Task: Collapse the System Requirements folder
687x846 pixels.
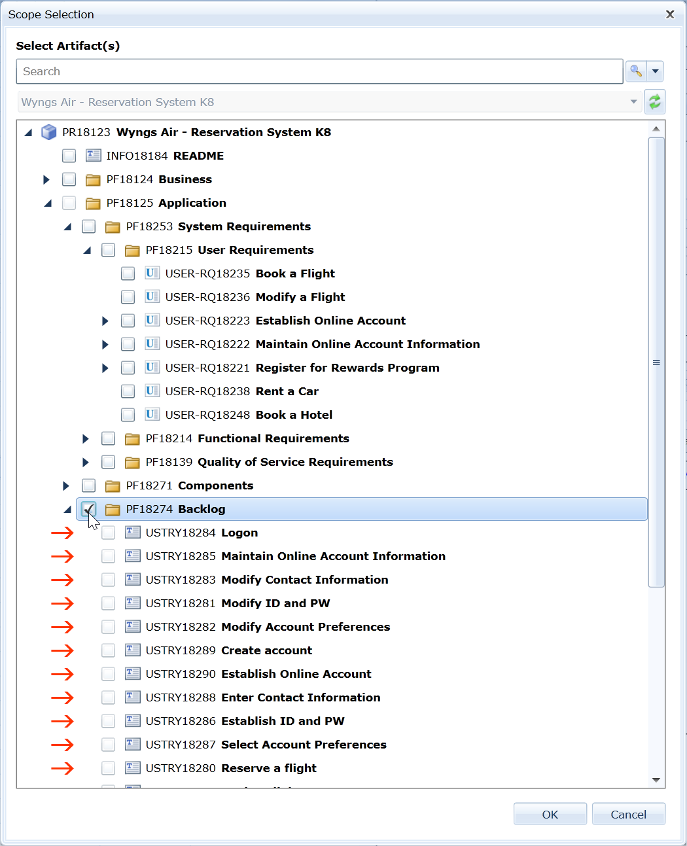Action: (67, 226)
